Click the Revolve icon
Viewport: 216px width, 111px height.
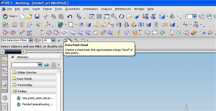(22, 25)
